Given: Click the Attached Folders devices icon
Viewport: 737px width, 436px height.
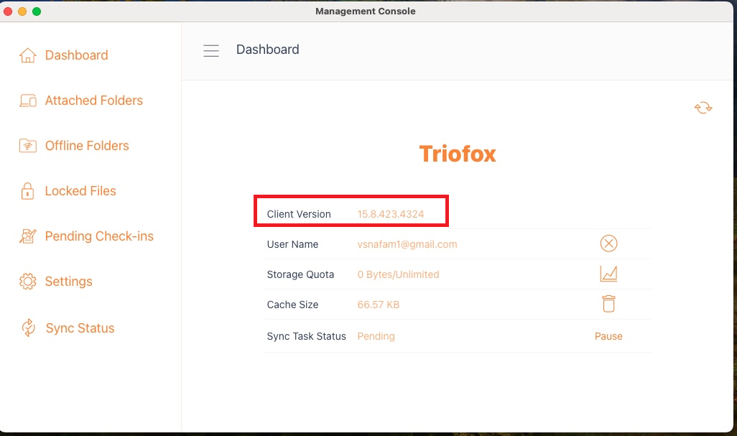Looking at the screenshot, I should pyautogui.click(x=28, y=101).
